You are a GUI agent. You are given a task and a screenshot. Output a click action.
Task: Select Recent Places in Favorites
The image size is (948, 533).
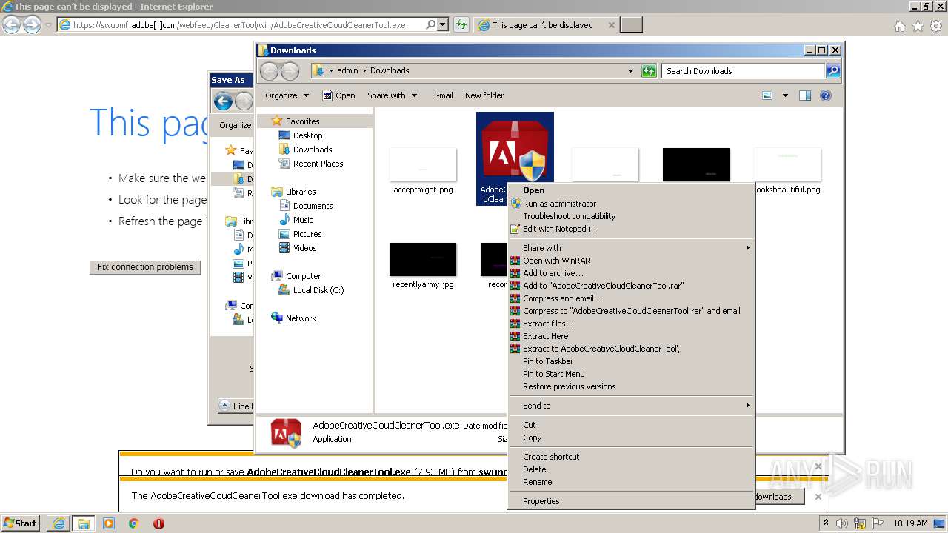point(318,164)
